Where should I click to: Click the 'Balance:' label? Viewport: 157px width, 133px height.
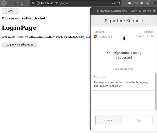(149, 32)
